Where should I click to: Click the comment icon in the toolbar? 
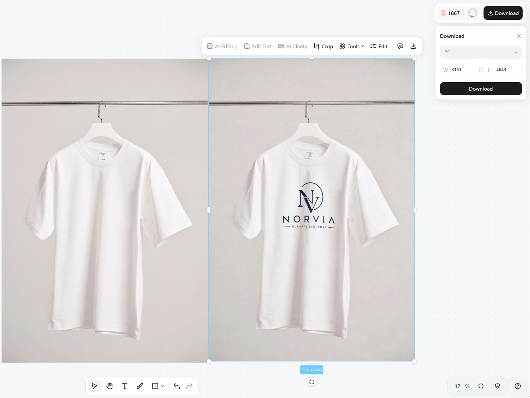point(400,46)
